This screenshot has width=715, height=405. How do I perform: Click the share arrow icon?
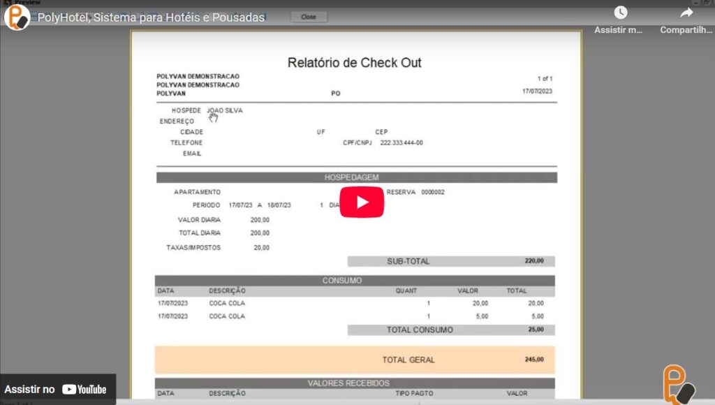tap(686, 13)
